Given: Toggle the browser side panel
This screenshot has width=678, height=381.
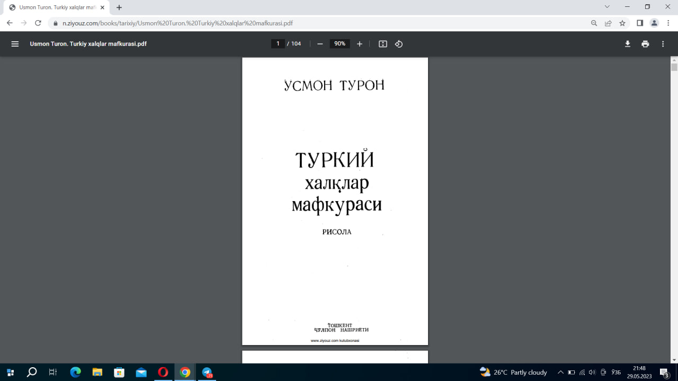Looking at the screenshot, I should coord(639,23).
